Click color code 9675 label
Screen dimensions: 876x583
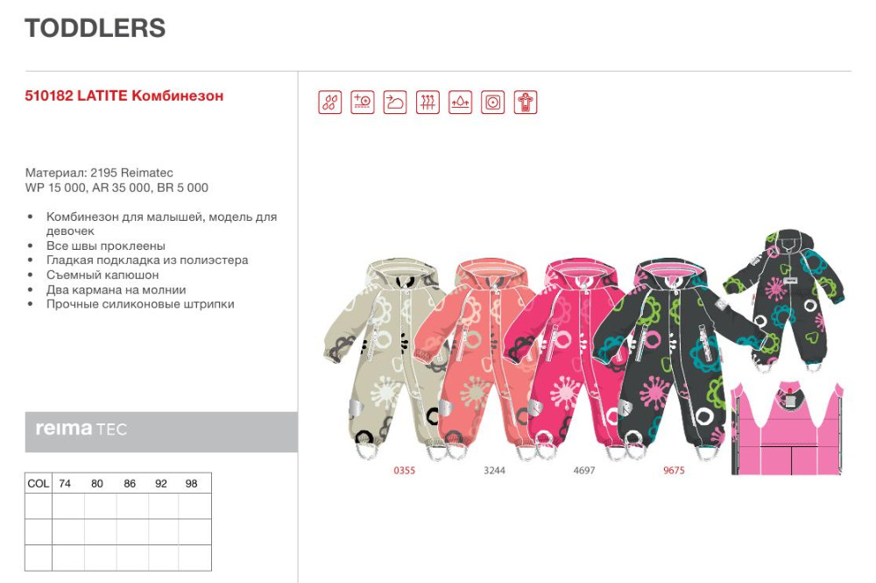674,471
